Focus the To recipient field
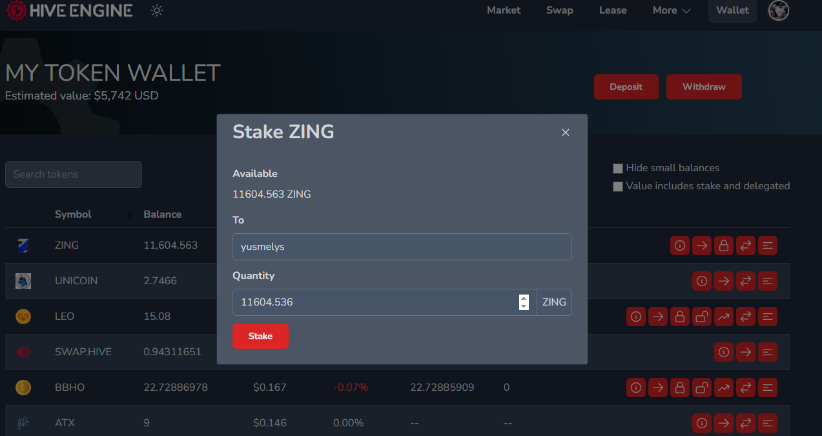This screenshot has height=436, width=822. [x=402, y=247]
